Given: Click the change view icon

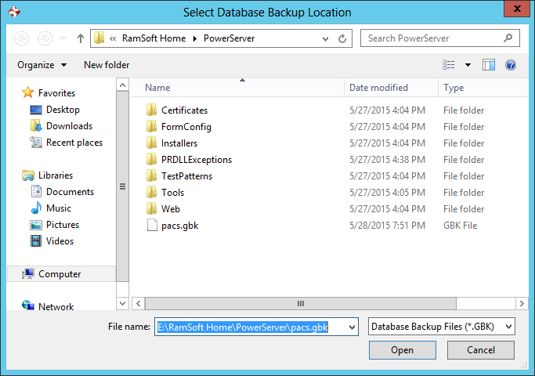Looking at the screenshot, I should click(x=449, y=65).
